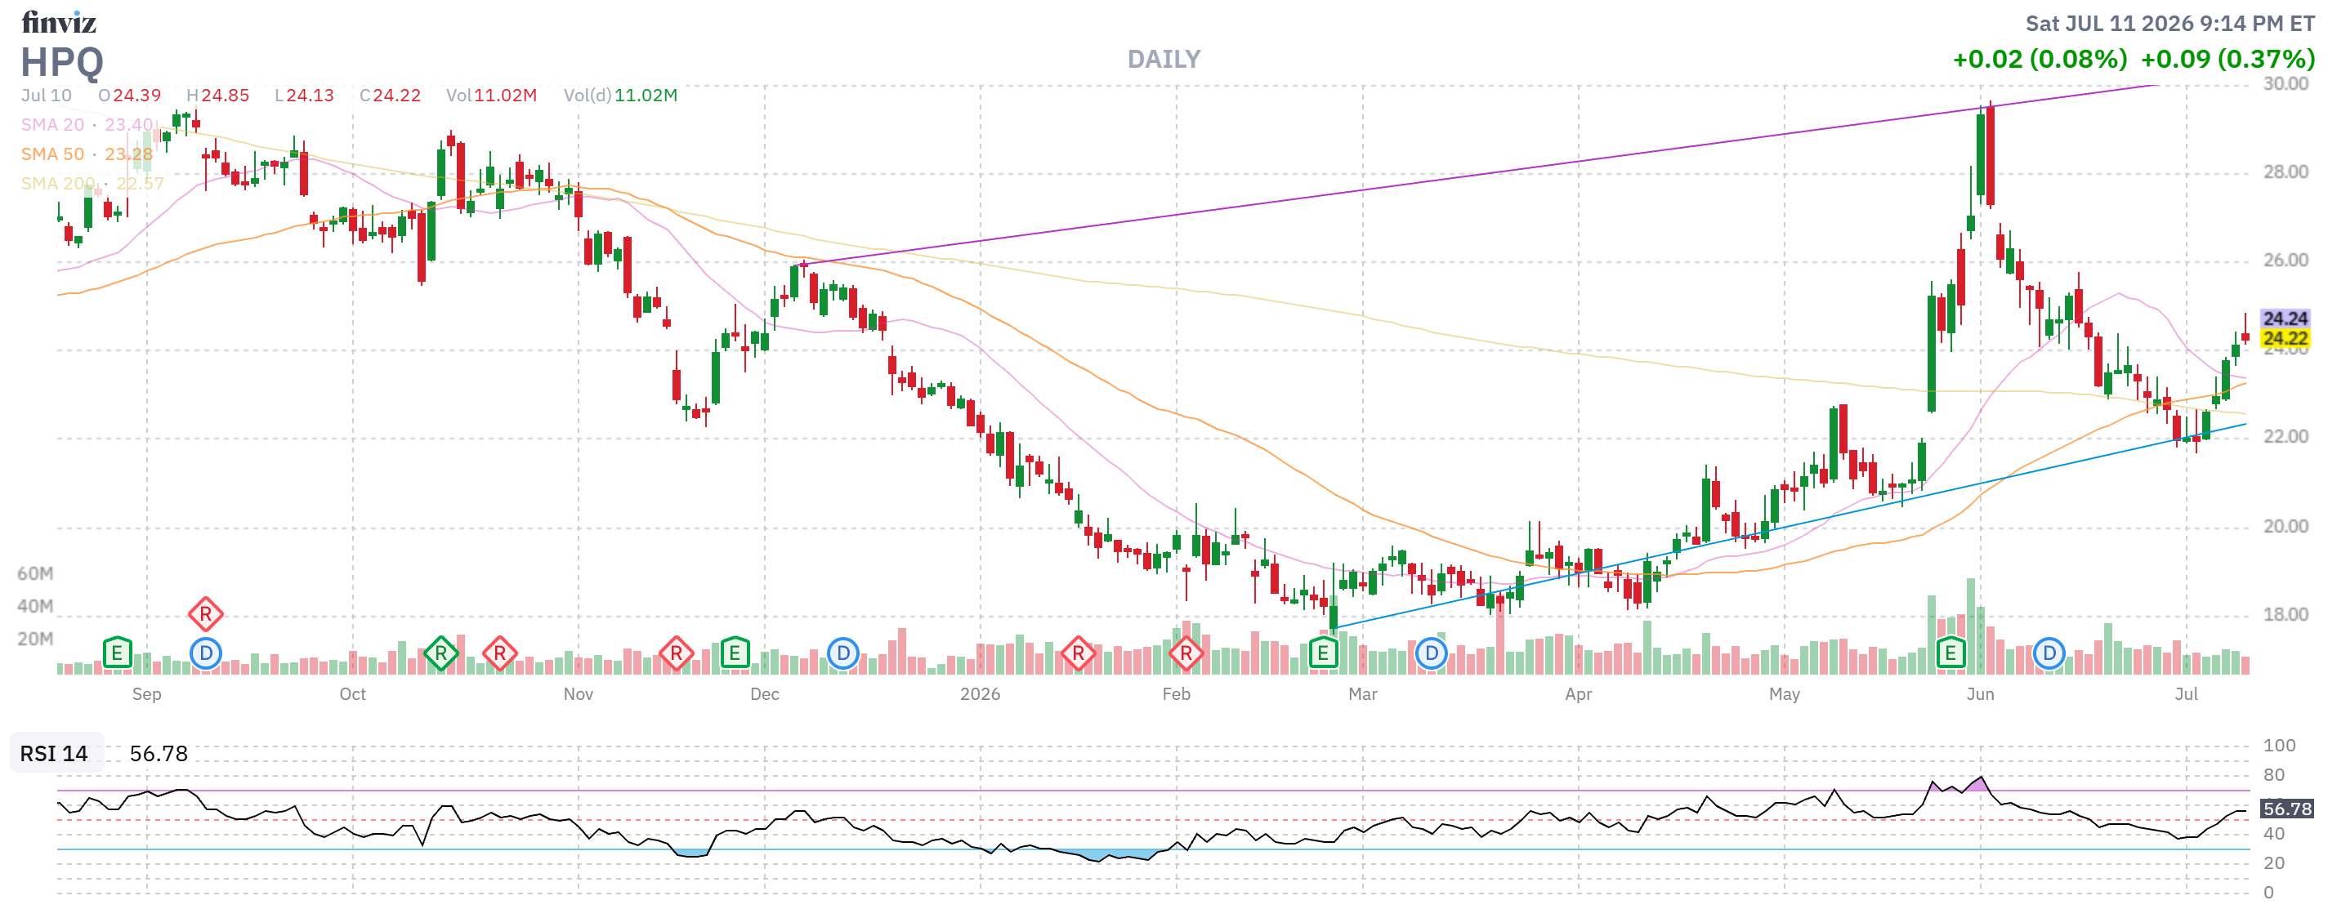Select the SMA 200 legend entry
This screenshot has height=918, width=2337.
click(92, 183)
